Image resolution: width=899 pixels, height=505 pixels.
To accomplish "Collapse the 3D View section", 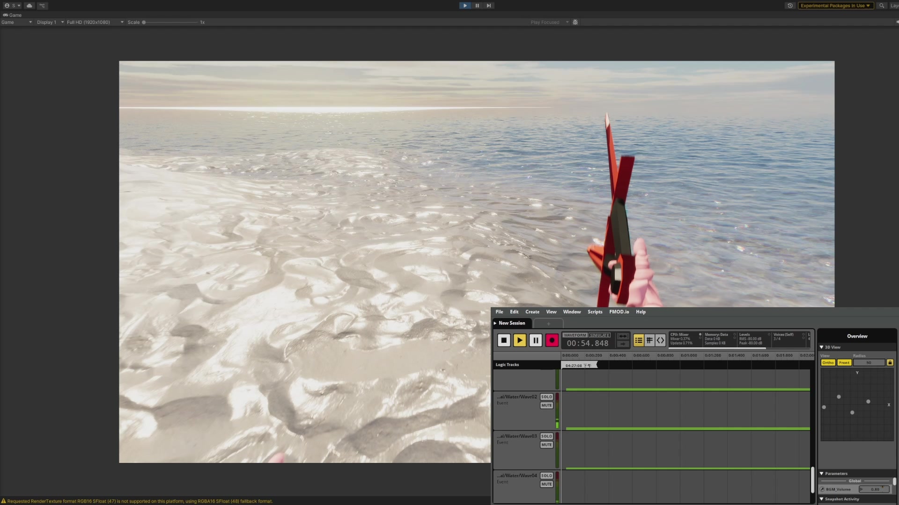I will pos(822,347).
